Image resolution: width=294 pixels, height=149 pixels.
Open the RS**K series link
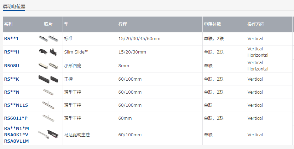click(12, 79)
